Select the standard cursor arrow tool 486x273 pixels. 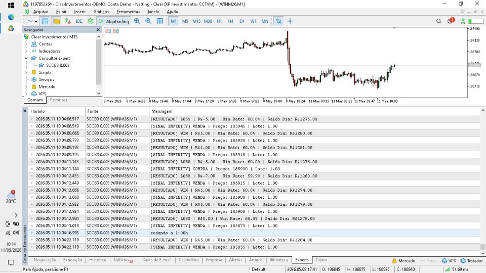[278, 21]
